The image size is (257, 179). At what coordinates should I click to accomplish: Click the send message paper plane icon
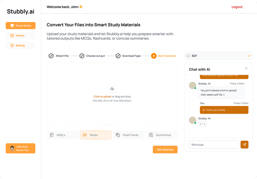pos(244,145)
